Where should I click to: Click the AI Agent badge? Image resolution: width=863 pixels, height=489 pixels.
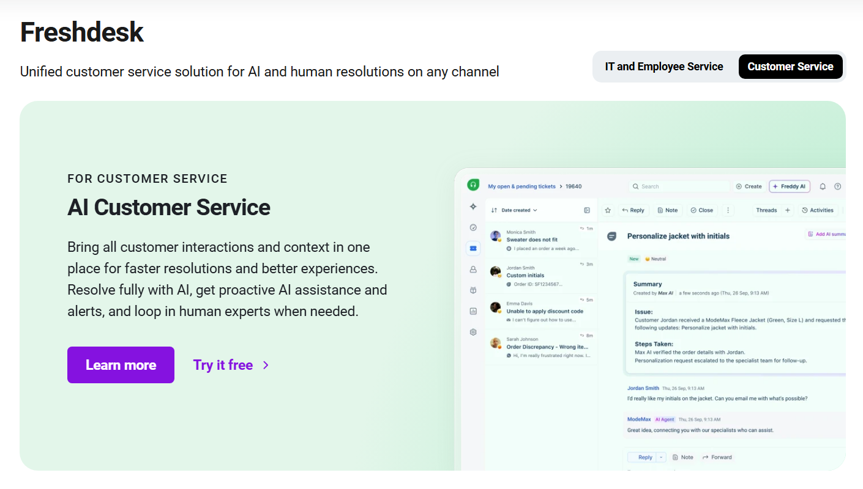664,419
